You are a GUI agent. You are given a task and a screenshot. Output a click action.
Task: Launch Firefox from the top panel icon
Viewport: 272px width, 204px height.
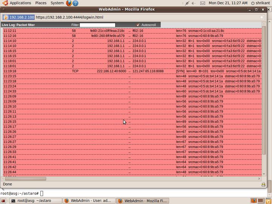(69, 3)
